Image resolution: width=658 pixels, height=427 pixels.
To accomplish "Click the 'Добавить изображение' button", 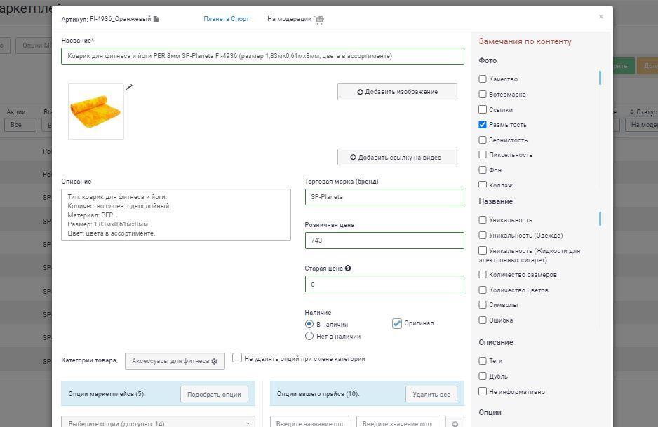I will (x=397, y=92).
